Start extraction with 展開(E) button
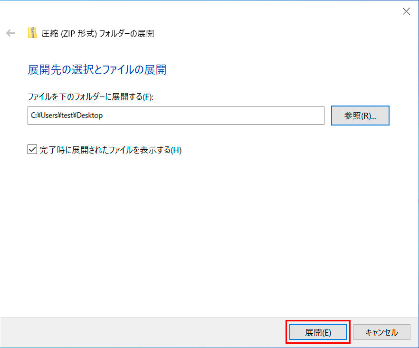Viewport: 419px width, 348px height. tap(318, 332)
